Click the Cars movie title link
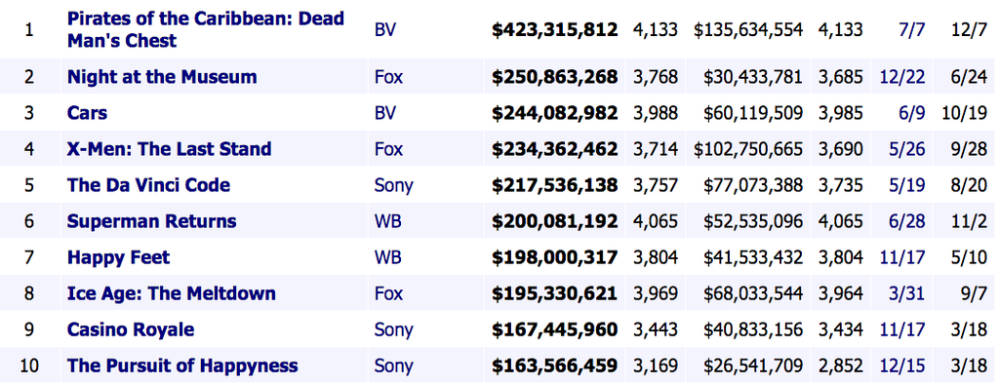This screenshot has width=999, height=386. coord(87,113)
